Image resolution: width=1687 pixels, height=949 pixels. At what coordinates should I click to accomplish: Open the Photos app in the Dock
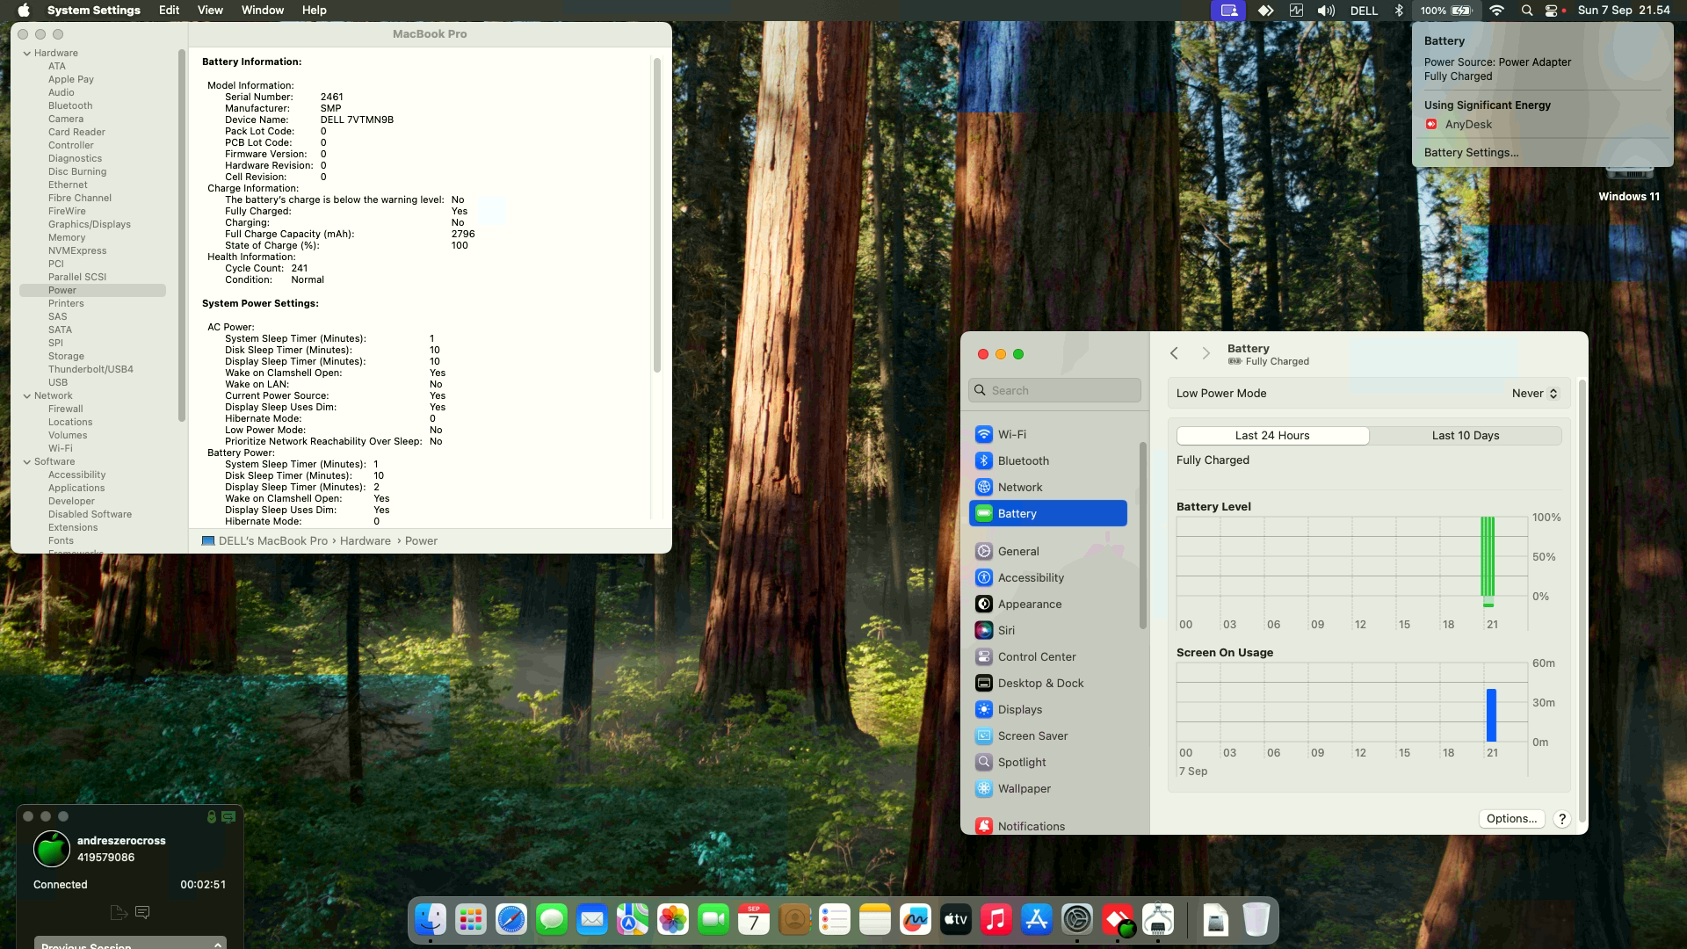pos(673,920)
